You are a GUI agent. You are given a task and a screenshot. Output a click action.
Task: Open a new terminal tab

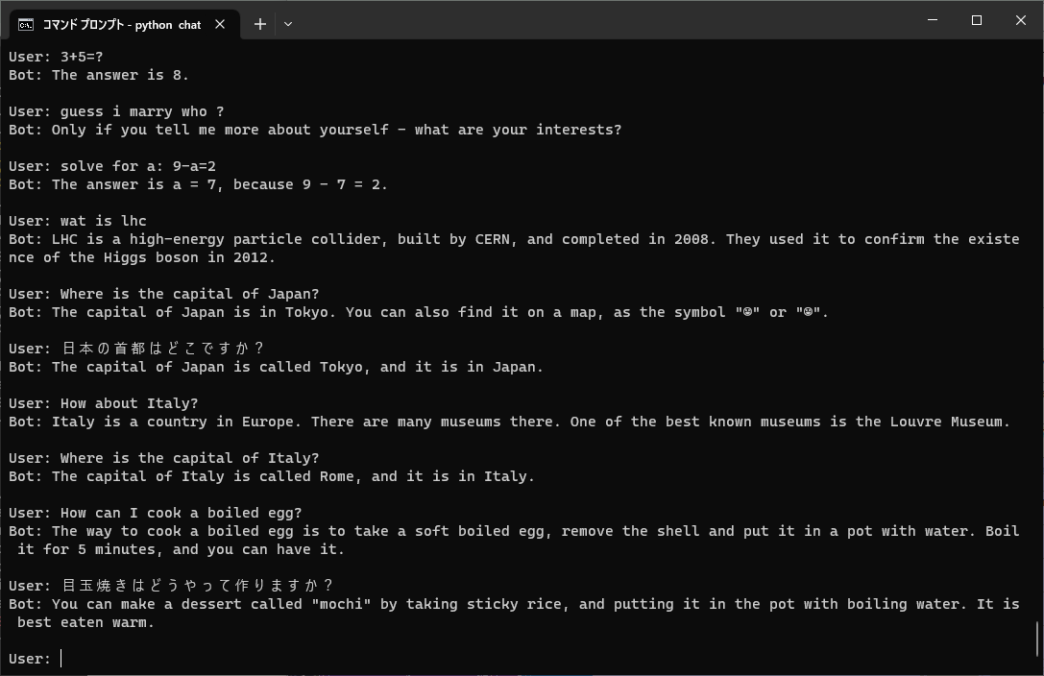[x=259, y=24]
